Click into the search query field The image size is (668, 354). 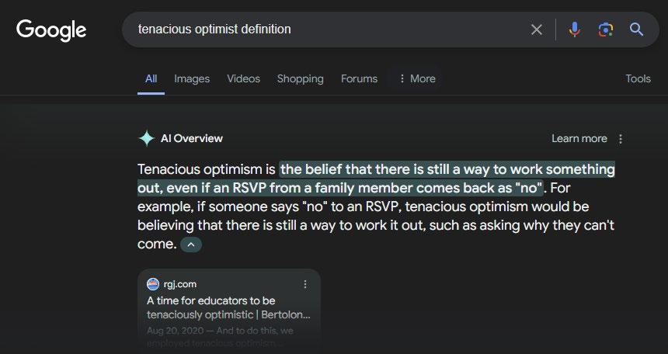click(x=326, y=29)
